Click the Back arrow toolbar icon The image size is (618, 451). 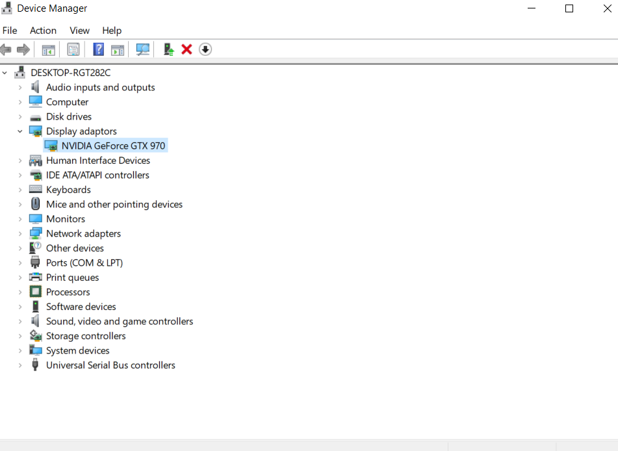click(5, 49)
